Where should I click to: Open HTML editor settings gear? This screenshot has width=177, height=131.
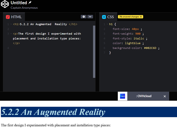(84, 17)
